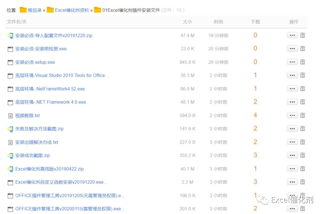324x214 pixels.
Task: Expand more actions for .NET Framework 4.0.exe
Action: point(292,102)
